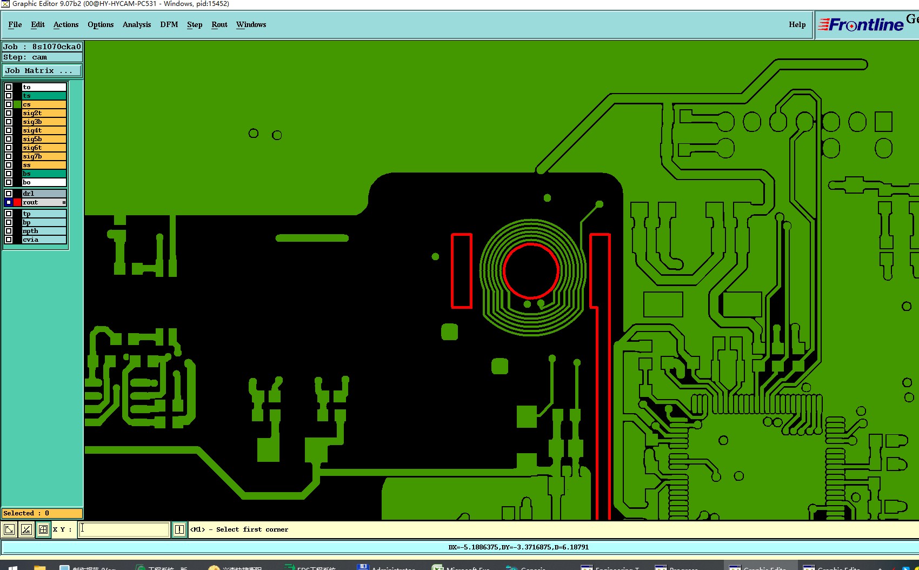Toggle the 'to' layer checkbox
This screenshot has width=919, height=570.
point(9,87)
